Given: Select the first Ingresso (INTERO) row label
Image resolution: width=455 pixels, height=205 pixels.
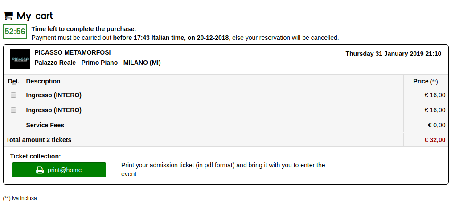Looking at the screenshot, I should pos(53,95).
